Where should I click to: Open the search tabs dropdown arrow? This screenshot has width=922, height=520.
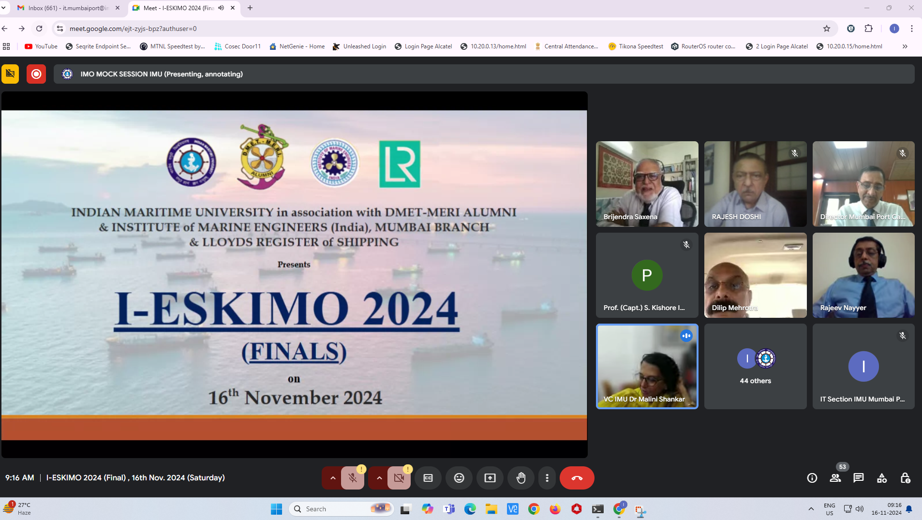pos(4,8)
